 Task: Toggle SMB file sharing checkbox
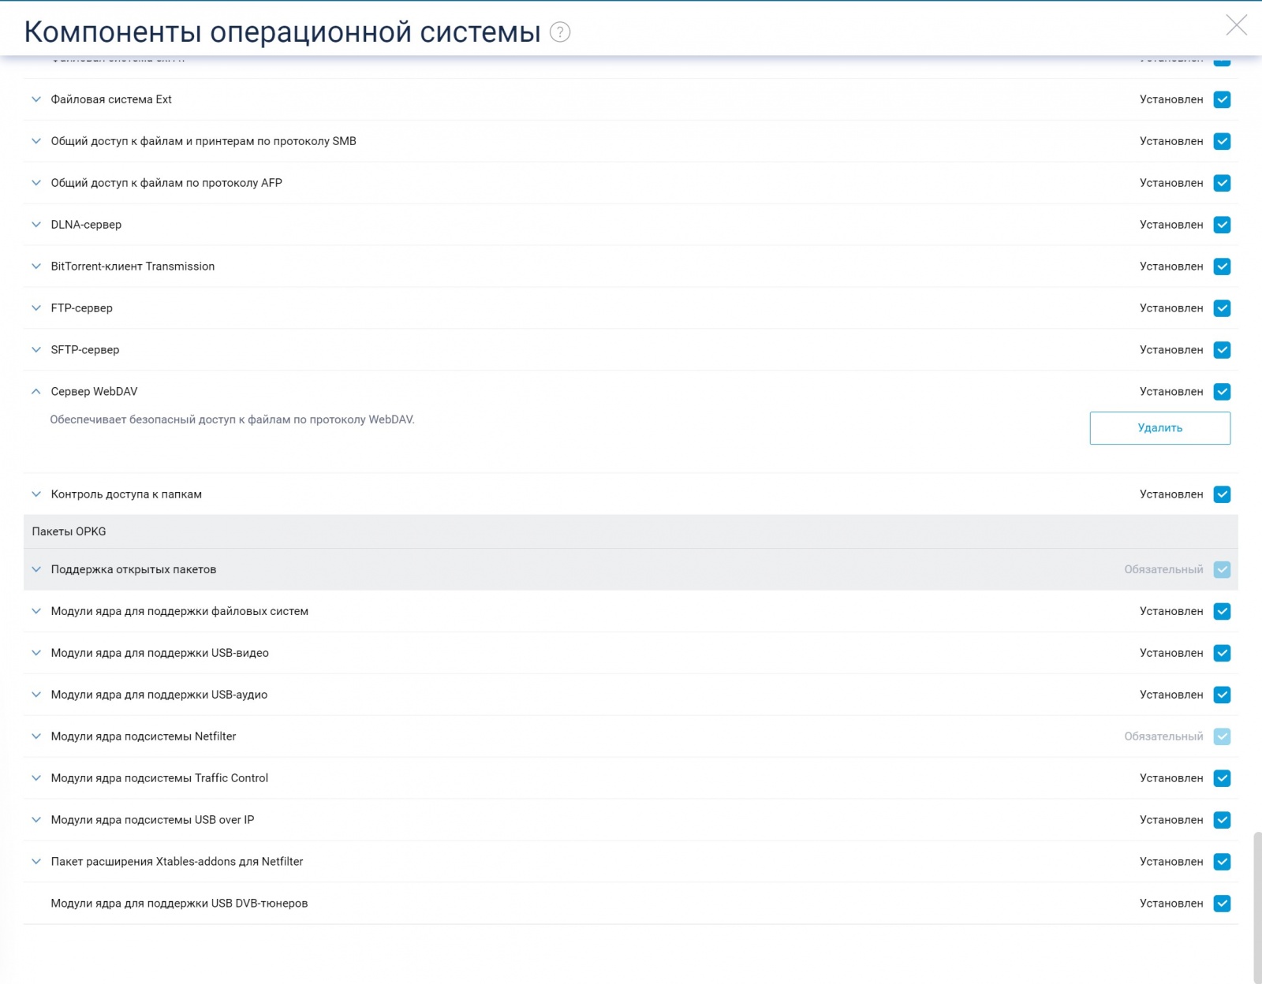coord(1222,142)
